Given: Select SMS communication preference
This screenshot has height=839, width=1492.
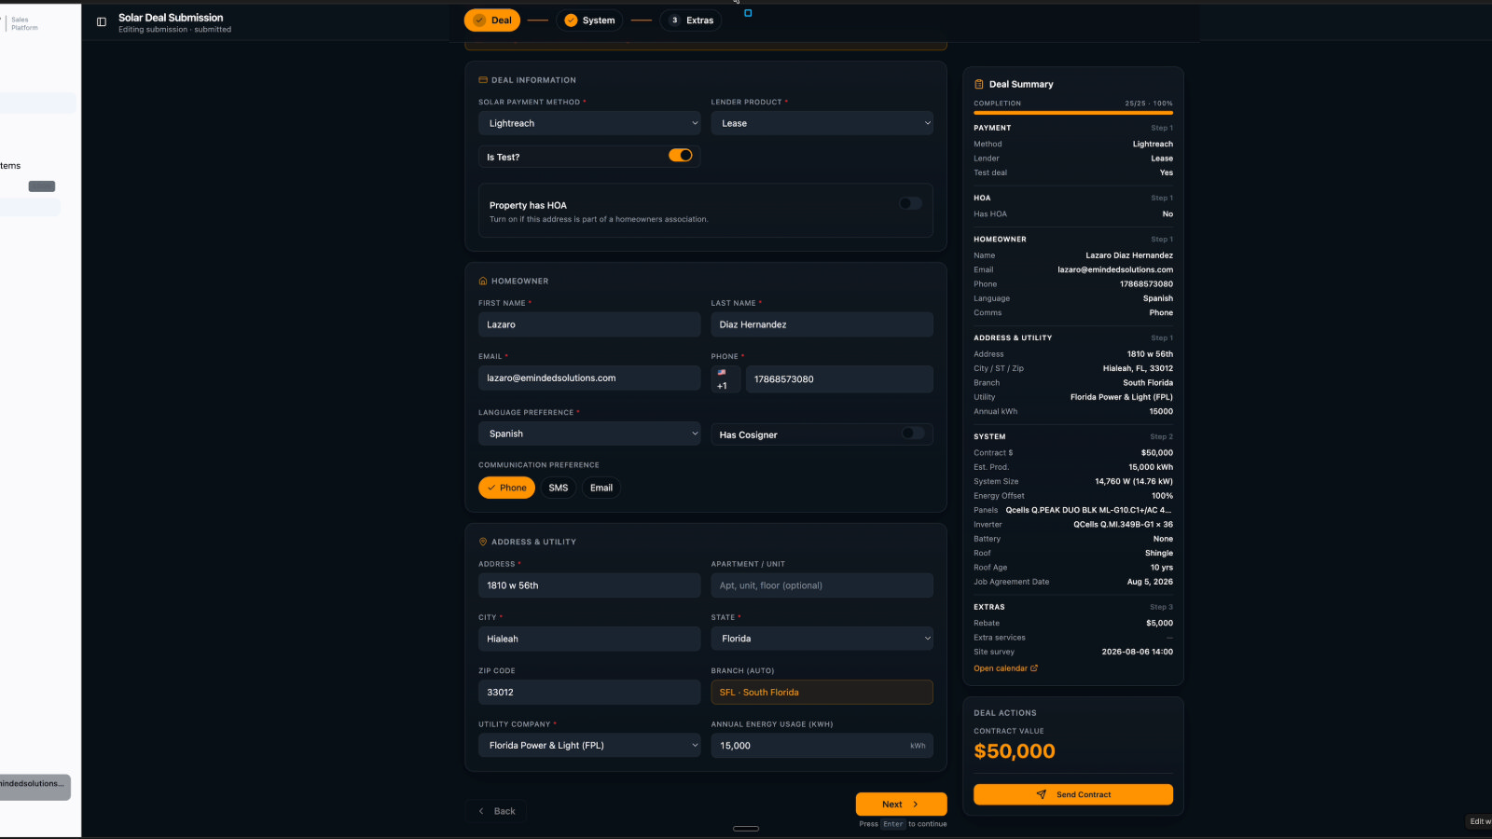Looking at the screenshot, I should [559, 488].
